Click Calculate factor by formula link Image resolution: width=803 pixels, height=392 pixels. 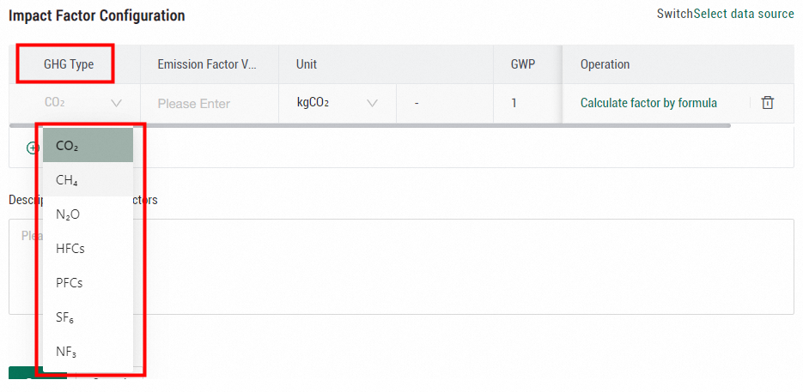click(648, 103)
